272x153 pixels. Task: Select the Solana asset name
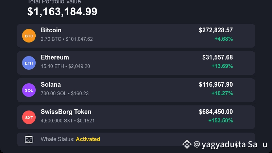point(51,85)
